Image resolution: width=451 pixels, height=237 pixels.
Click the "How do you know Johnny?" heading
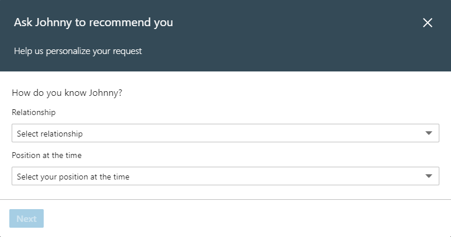[x=67, y=93]
